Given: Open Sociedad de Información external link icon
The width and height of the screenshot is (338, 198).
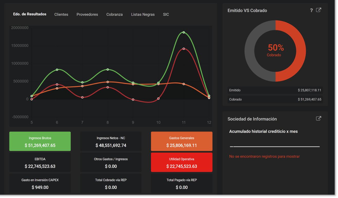Looking at the screenshot, I should (x=319, y=118).
